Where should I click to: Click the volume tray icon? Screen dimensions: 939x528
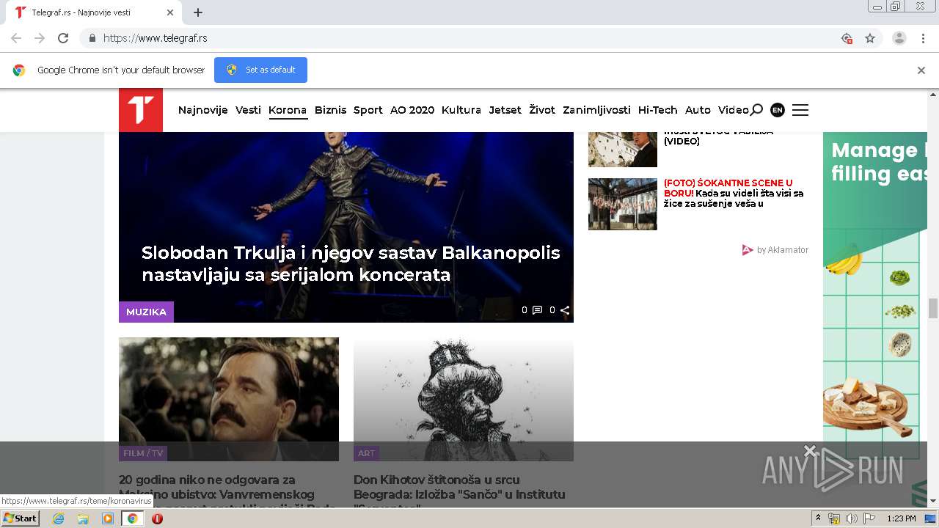pyautogui.click(x=851, y=518)
